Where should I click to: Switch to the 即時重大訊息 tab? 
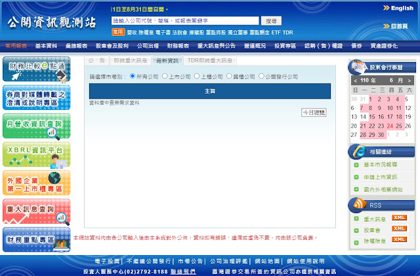click(131, 61)
